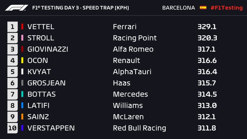This screenshot has width=247, height=139.
Task: Select driver name VERSTAPPEN
Action: (51, 128)
